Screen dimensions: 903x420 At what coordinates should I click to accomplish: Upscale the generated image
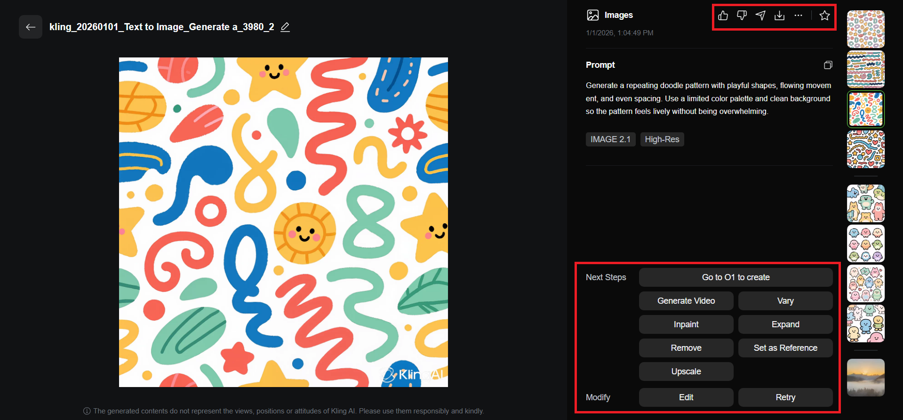click(686, 372)
